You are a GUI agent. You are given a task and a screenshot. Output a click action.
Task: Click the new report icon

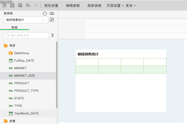point(5,5)
